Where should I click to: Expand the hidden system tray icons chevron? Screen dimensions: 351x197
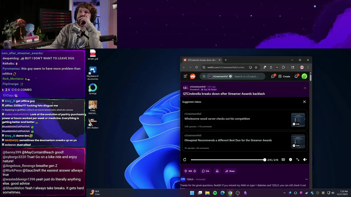(x=284, y=193)
